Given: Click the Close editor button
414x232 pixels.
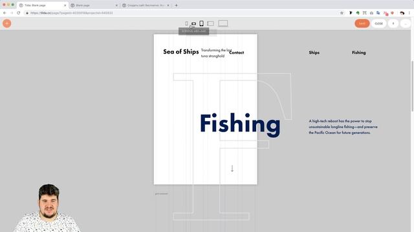Looking at the screenshot, I should (378, 23).
